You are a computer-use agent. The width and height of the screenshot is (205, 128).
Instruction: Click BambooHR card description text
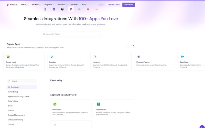70,113
